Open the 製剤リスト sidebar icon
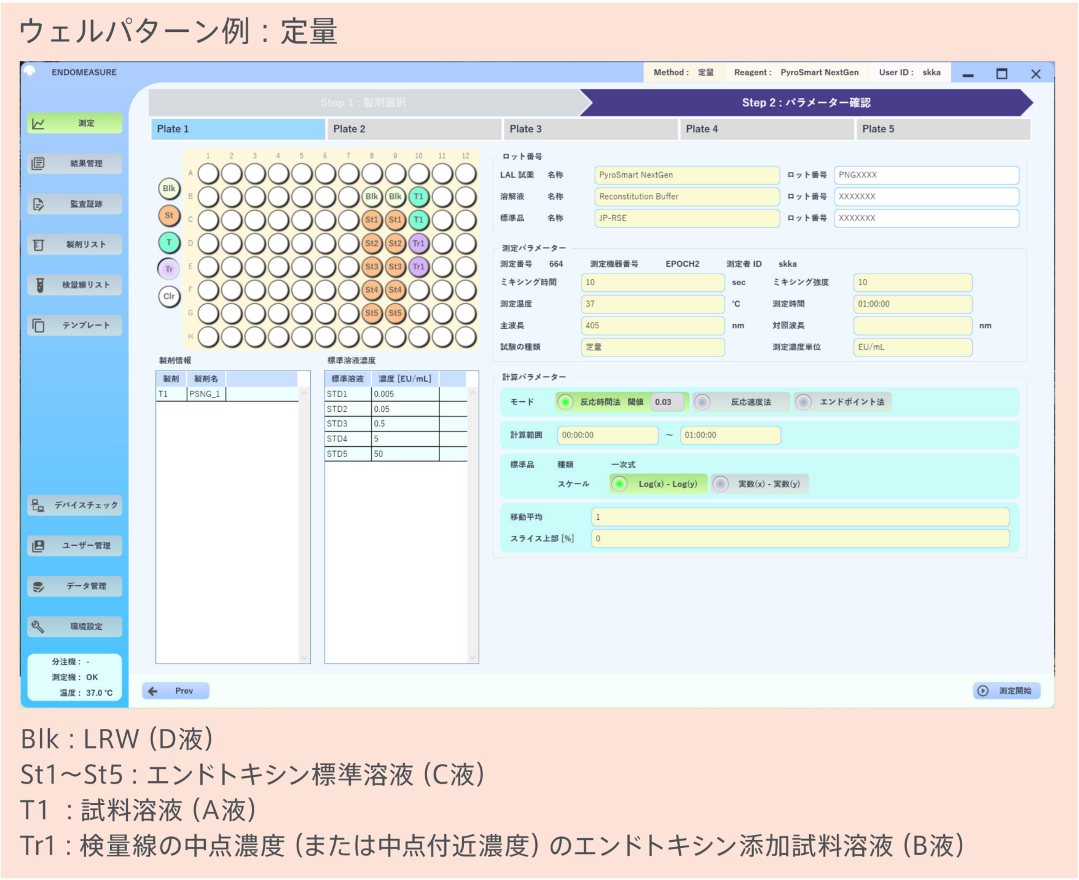The image size is (1079, 880). (38, 245)
